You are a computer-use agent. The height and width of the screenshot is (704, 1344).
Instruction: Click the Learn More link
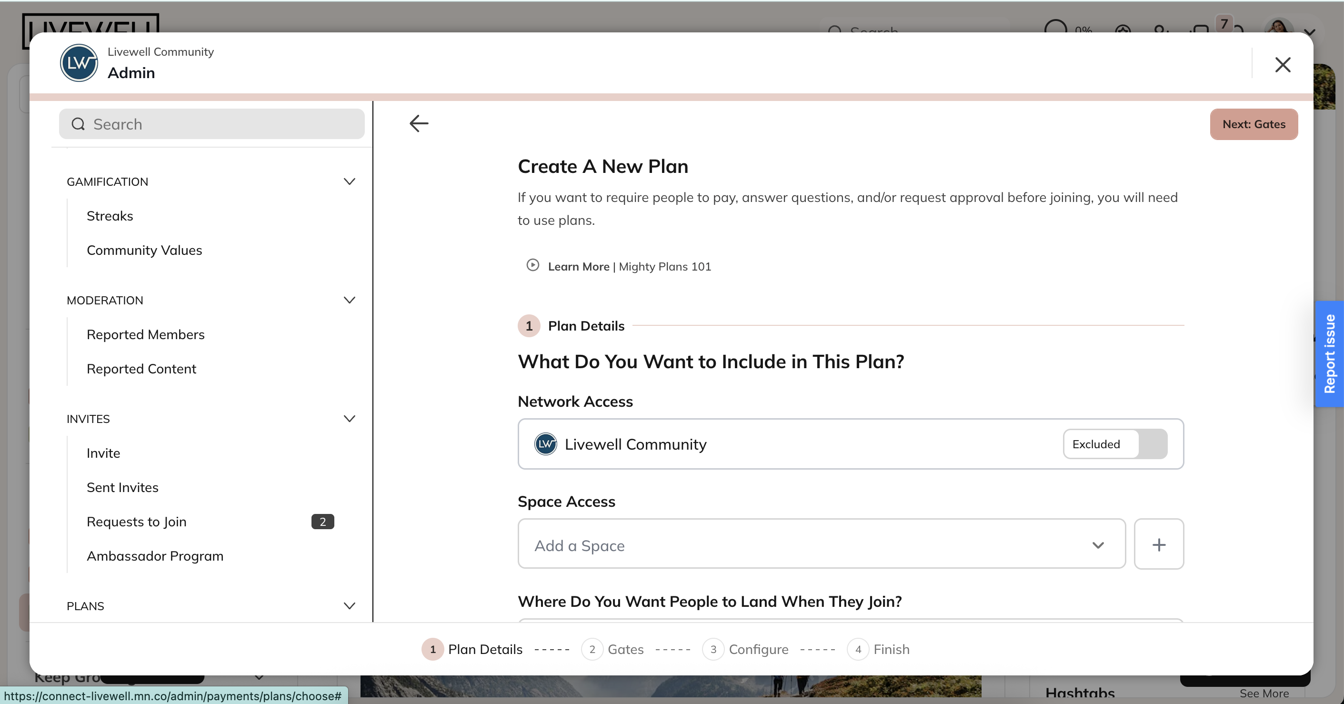pos(579,266)
